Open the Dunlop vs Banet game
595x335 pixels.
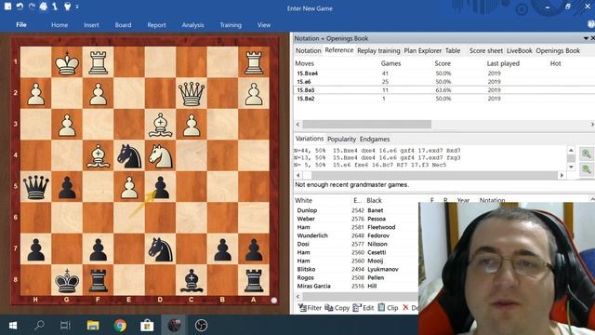tap(357, 210)
